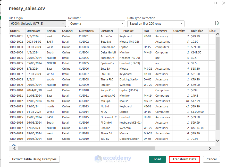The width and height of the screenshot is (226, 167).
Task: Click the down arrow on the vertical scrollbar
Action: coord(218,141)
